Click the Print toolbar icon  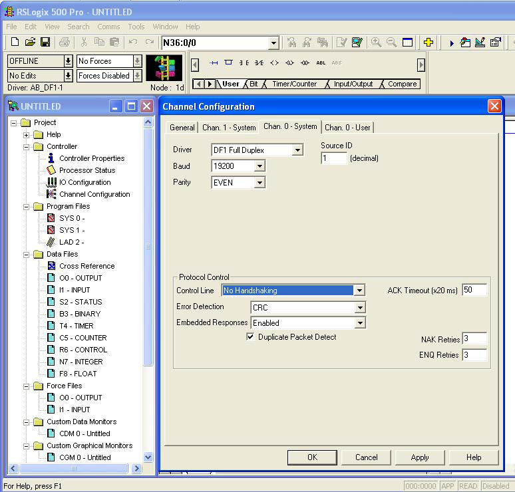65,42
